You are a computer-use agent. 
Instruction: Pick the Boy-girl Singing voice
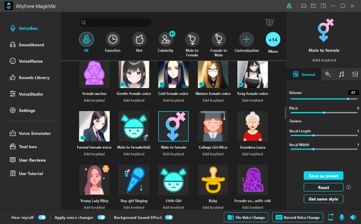click(134, 180)
